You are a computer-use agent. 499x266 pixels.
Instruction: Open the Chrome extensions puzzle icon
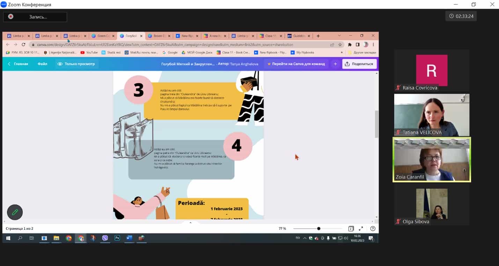tap(350, 45)
